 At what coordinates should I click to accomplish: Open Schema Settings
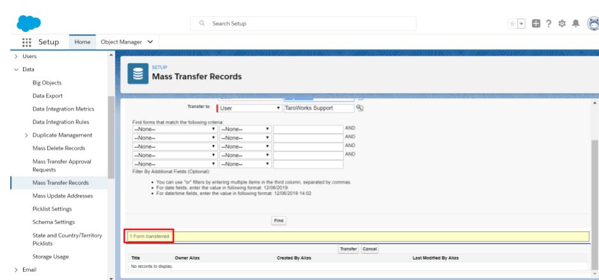click(54, 222)
